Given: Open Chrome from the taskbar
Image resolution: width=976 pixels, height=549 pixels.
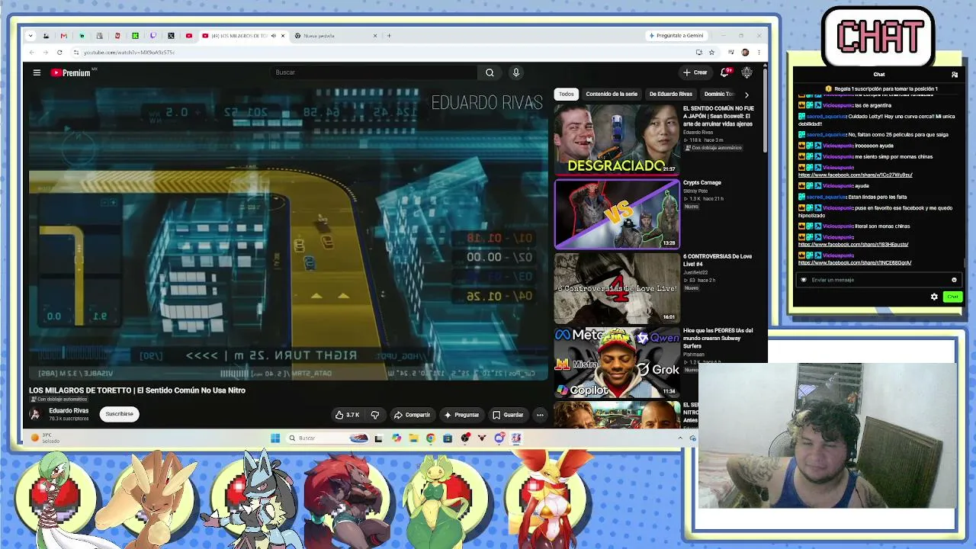Looking at the screenshot, I should click(x=431, y=438).
